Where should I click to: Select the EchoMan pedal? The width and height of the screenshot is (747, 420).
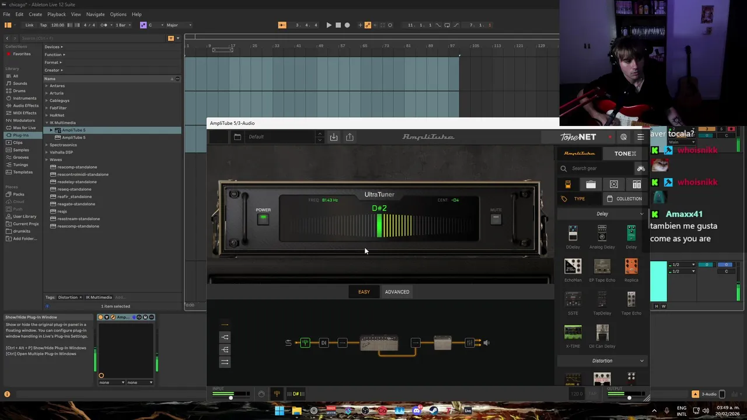click(x=573, y=267)
